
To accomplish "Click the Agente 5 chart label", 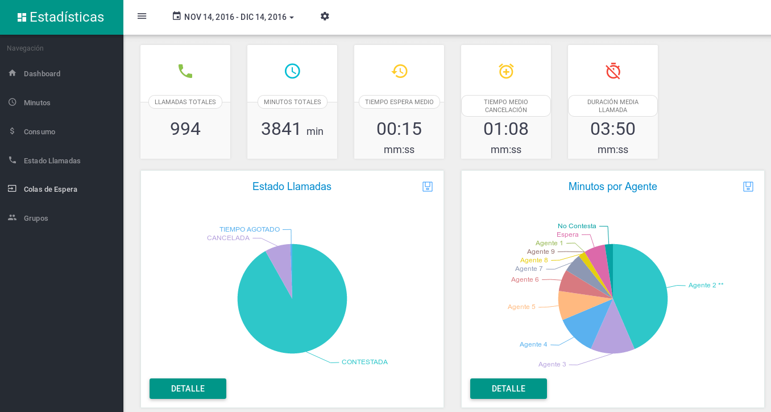I will coord(521,307).
